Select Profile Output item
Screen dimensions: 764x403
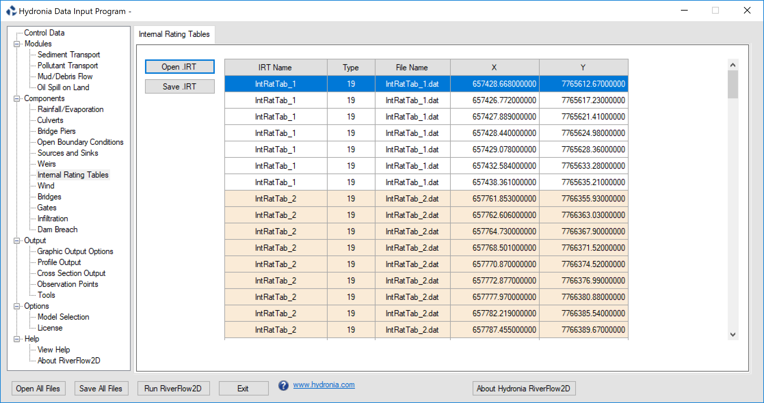[59, 262]
